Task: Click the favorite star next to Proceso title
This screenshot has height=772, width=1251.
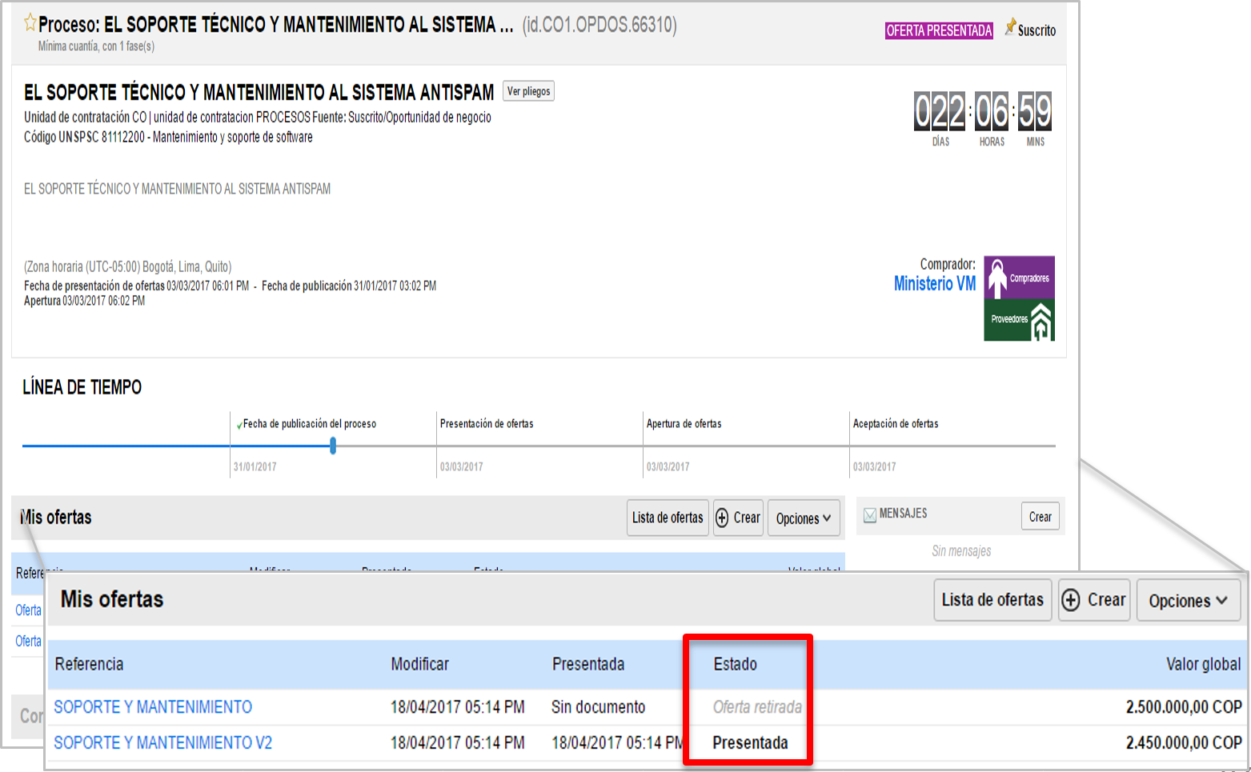Action: 30,23
